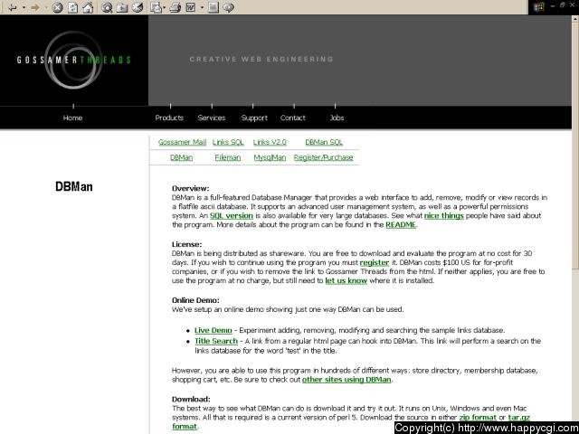Read the nice things testimonials link

coord(444,215)
